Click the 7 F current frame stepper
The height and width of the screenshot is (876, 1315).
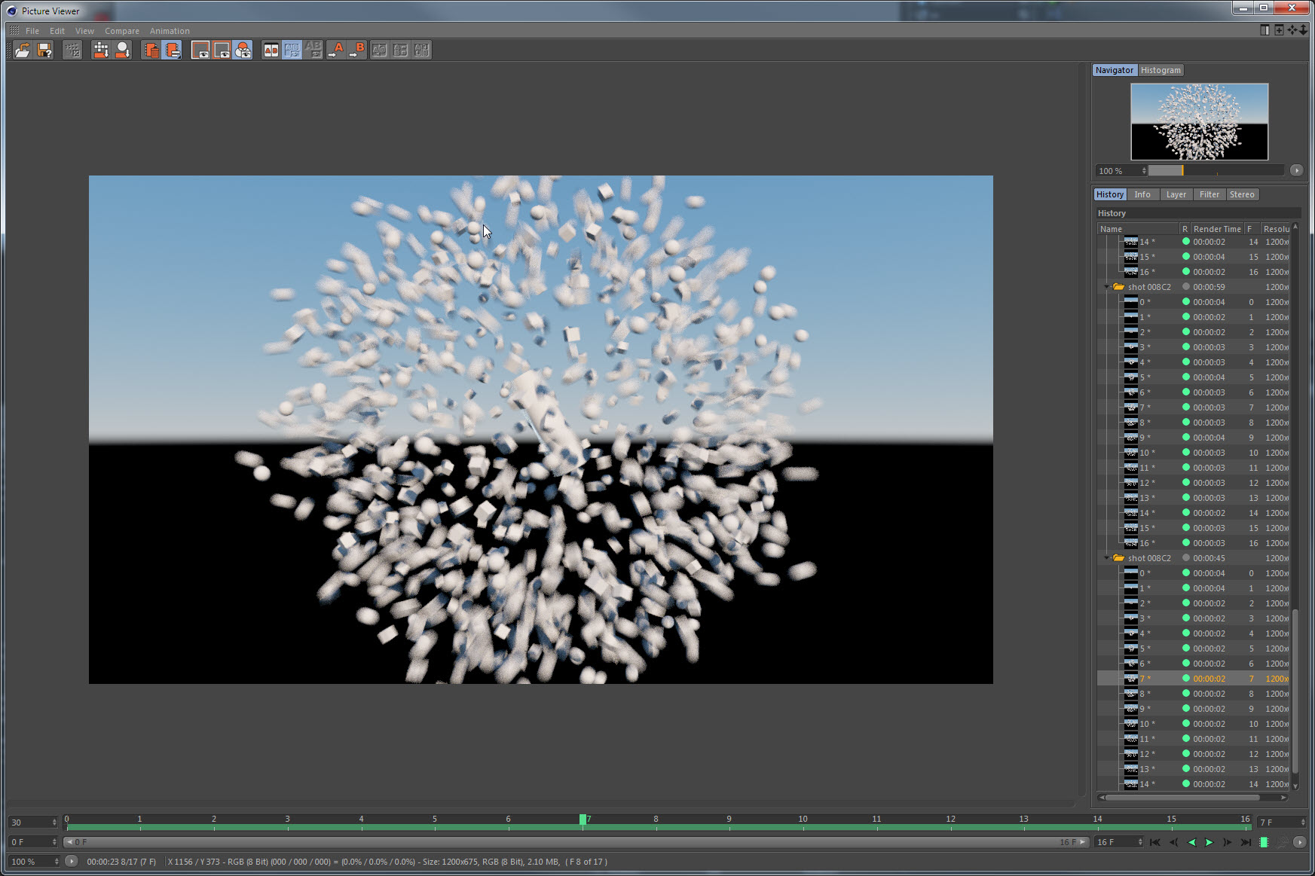(1303, 823)
